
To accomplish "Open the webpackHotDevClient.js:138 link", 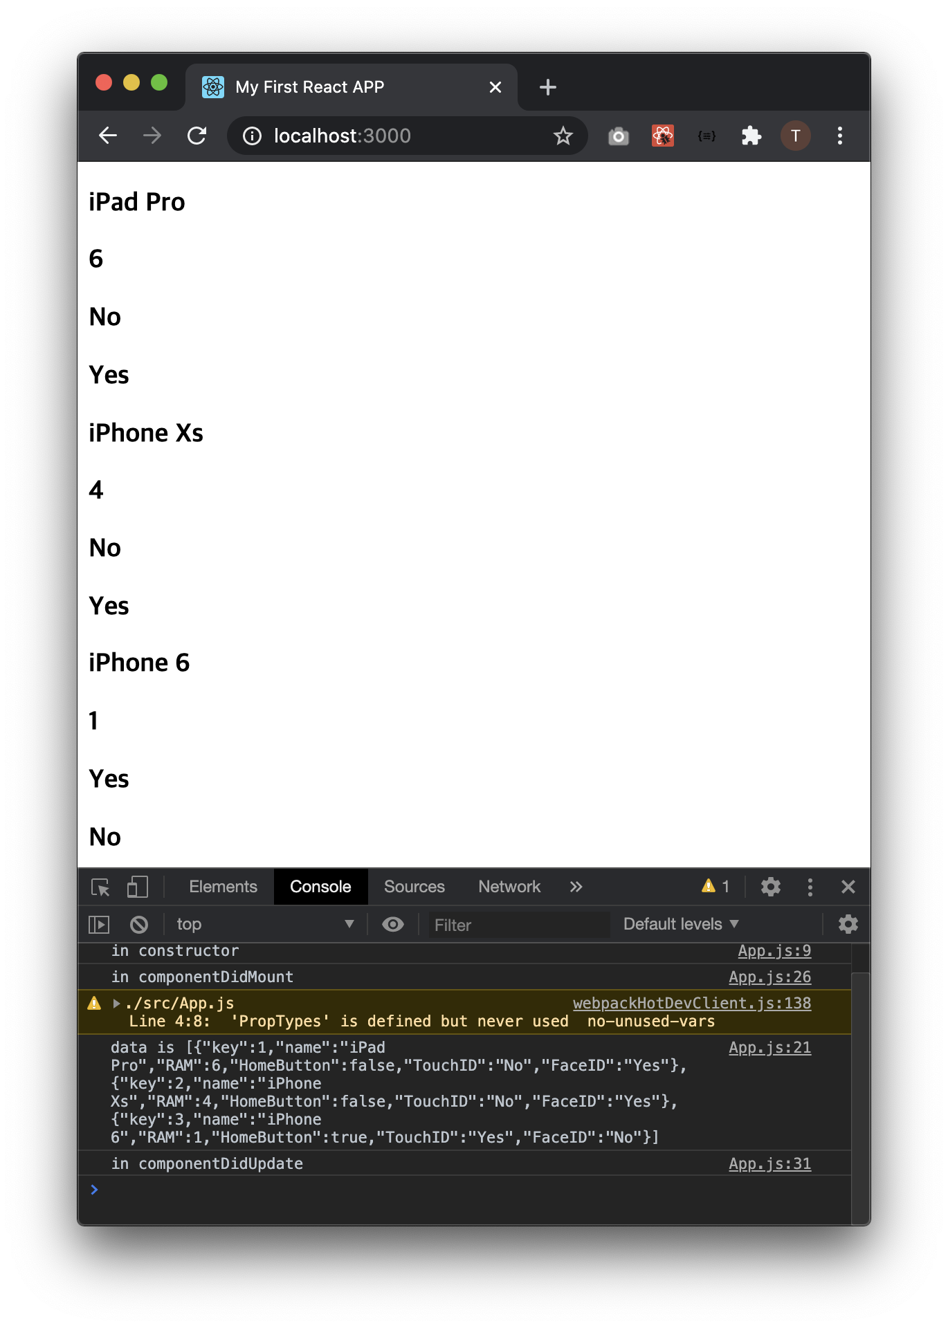I will pyautogui.click(x=692, y=1003).
